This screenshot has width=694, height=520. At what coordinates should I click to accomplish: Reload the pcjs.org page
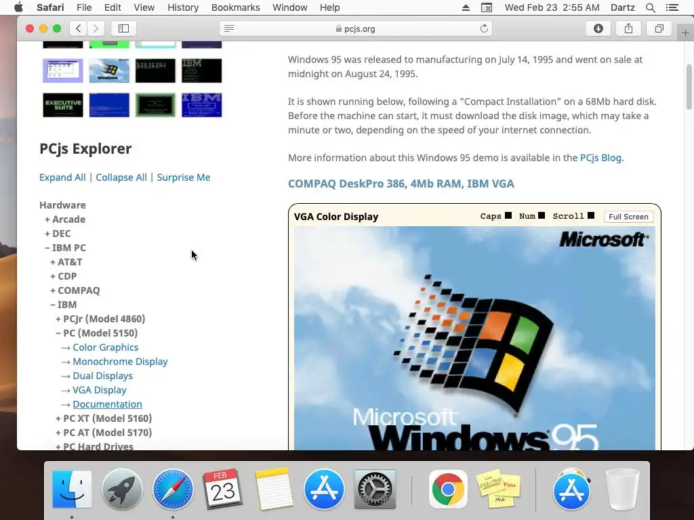click(484, 28)
